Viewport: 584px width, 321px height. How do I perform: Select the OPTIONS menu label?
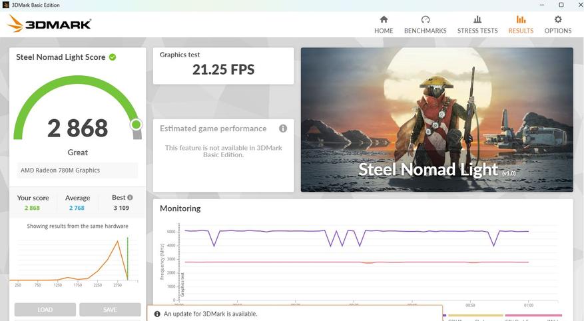557,31
